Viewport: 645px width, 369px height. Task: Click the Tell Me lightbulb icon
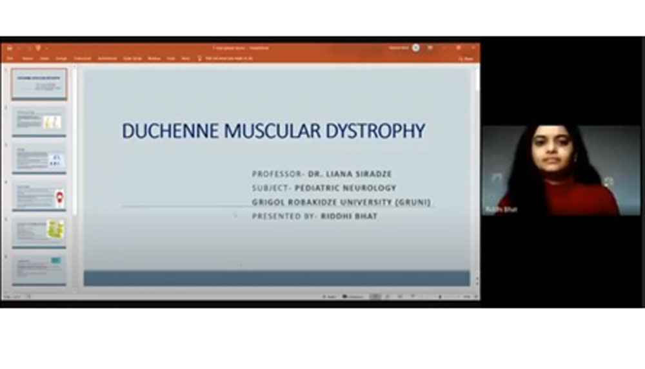(x=200, y=58)
